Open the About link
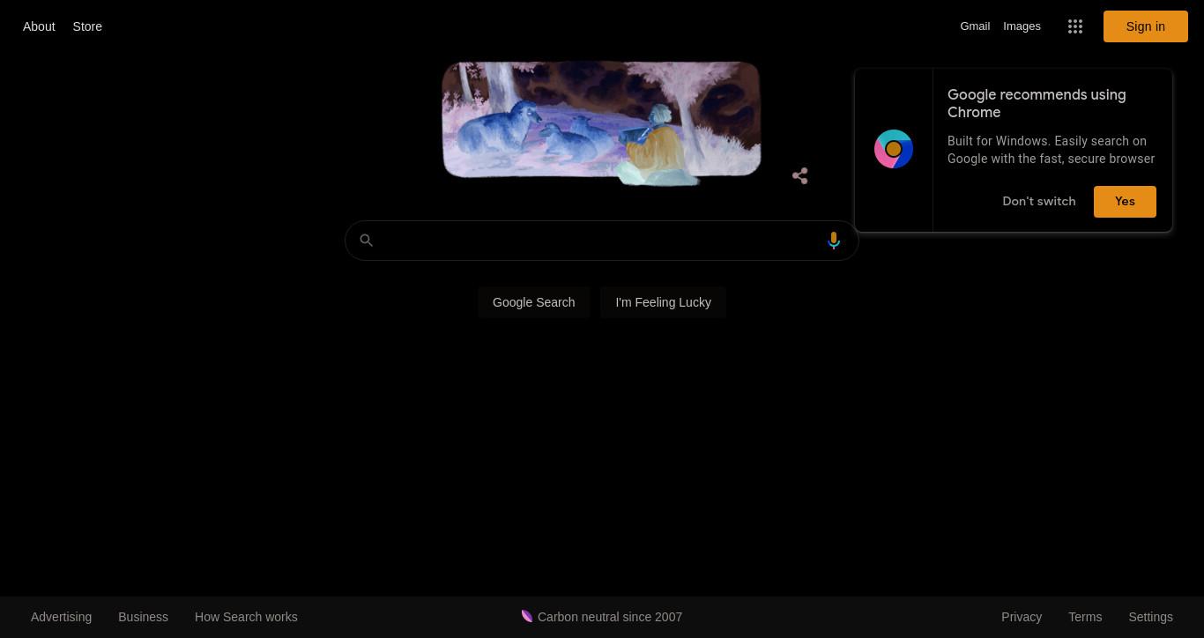The height and width of the screenshot is (638, 1204). click(39, 26)
